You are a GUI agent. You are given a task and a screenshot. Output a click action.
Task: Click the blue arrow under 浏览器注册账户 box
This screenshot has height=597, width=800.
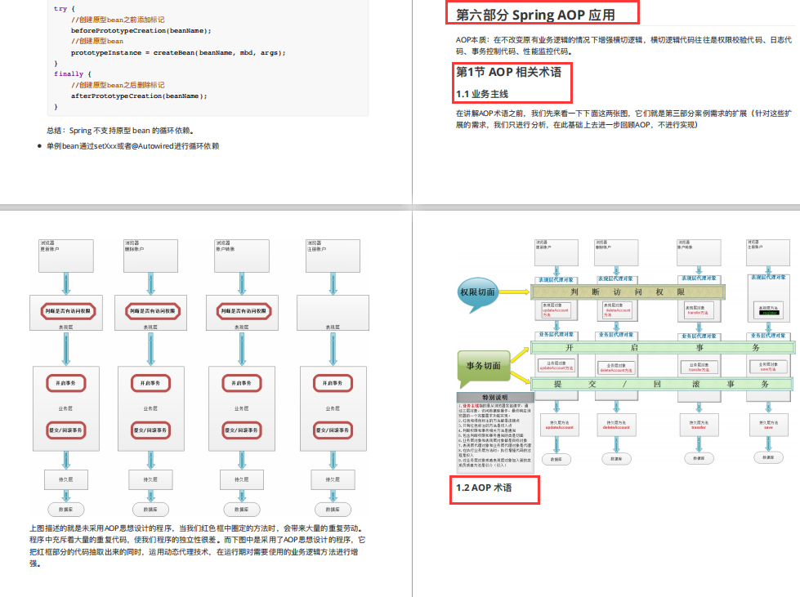(x=767, y=267)
